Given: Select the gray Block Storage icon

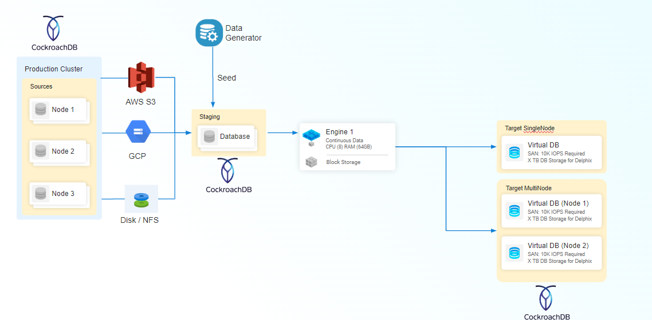Looking at the screenshot, I should coord(311,162).
